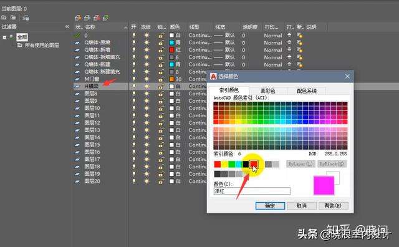
Task: Pick the yellow standard index color swatch
Action: click(x=224, y=164)
